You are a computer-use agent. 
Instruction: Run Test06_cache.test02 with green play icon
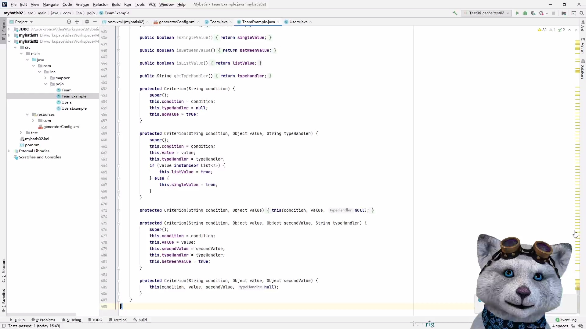pyautogui.click(x=517, y=13)
